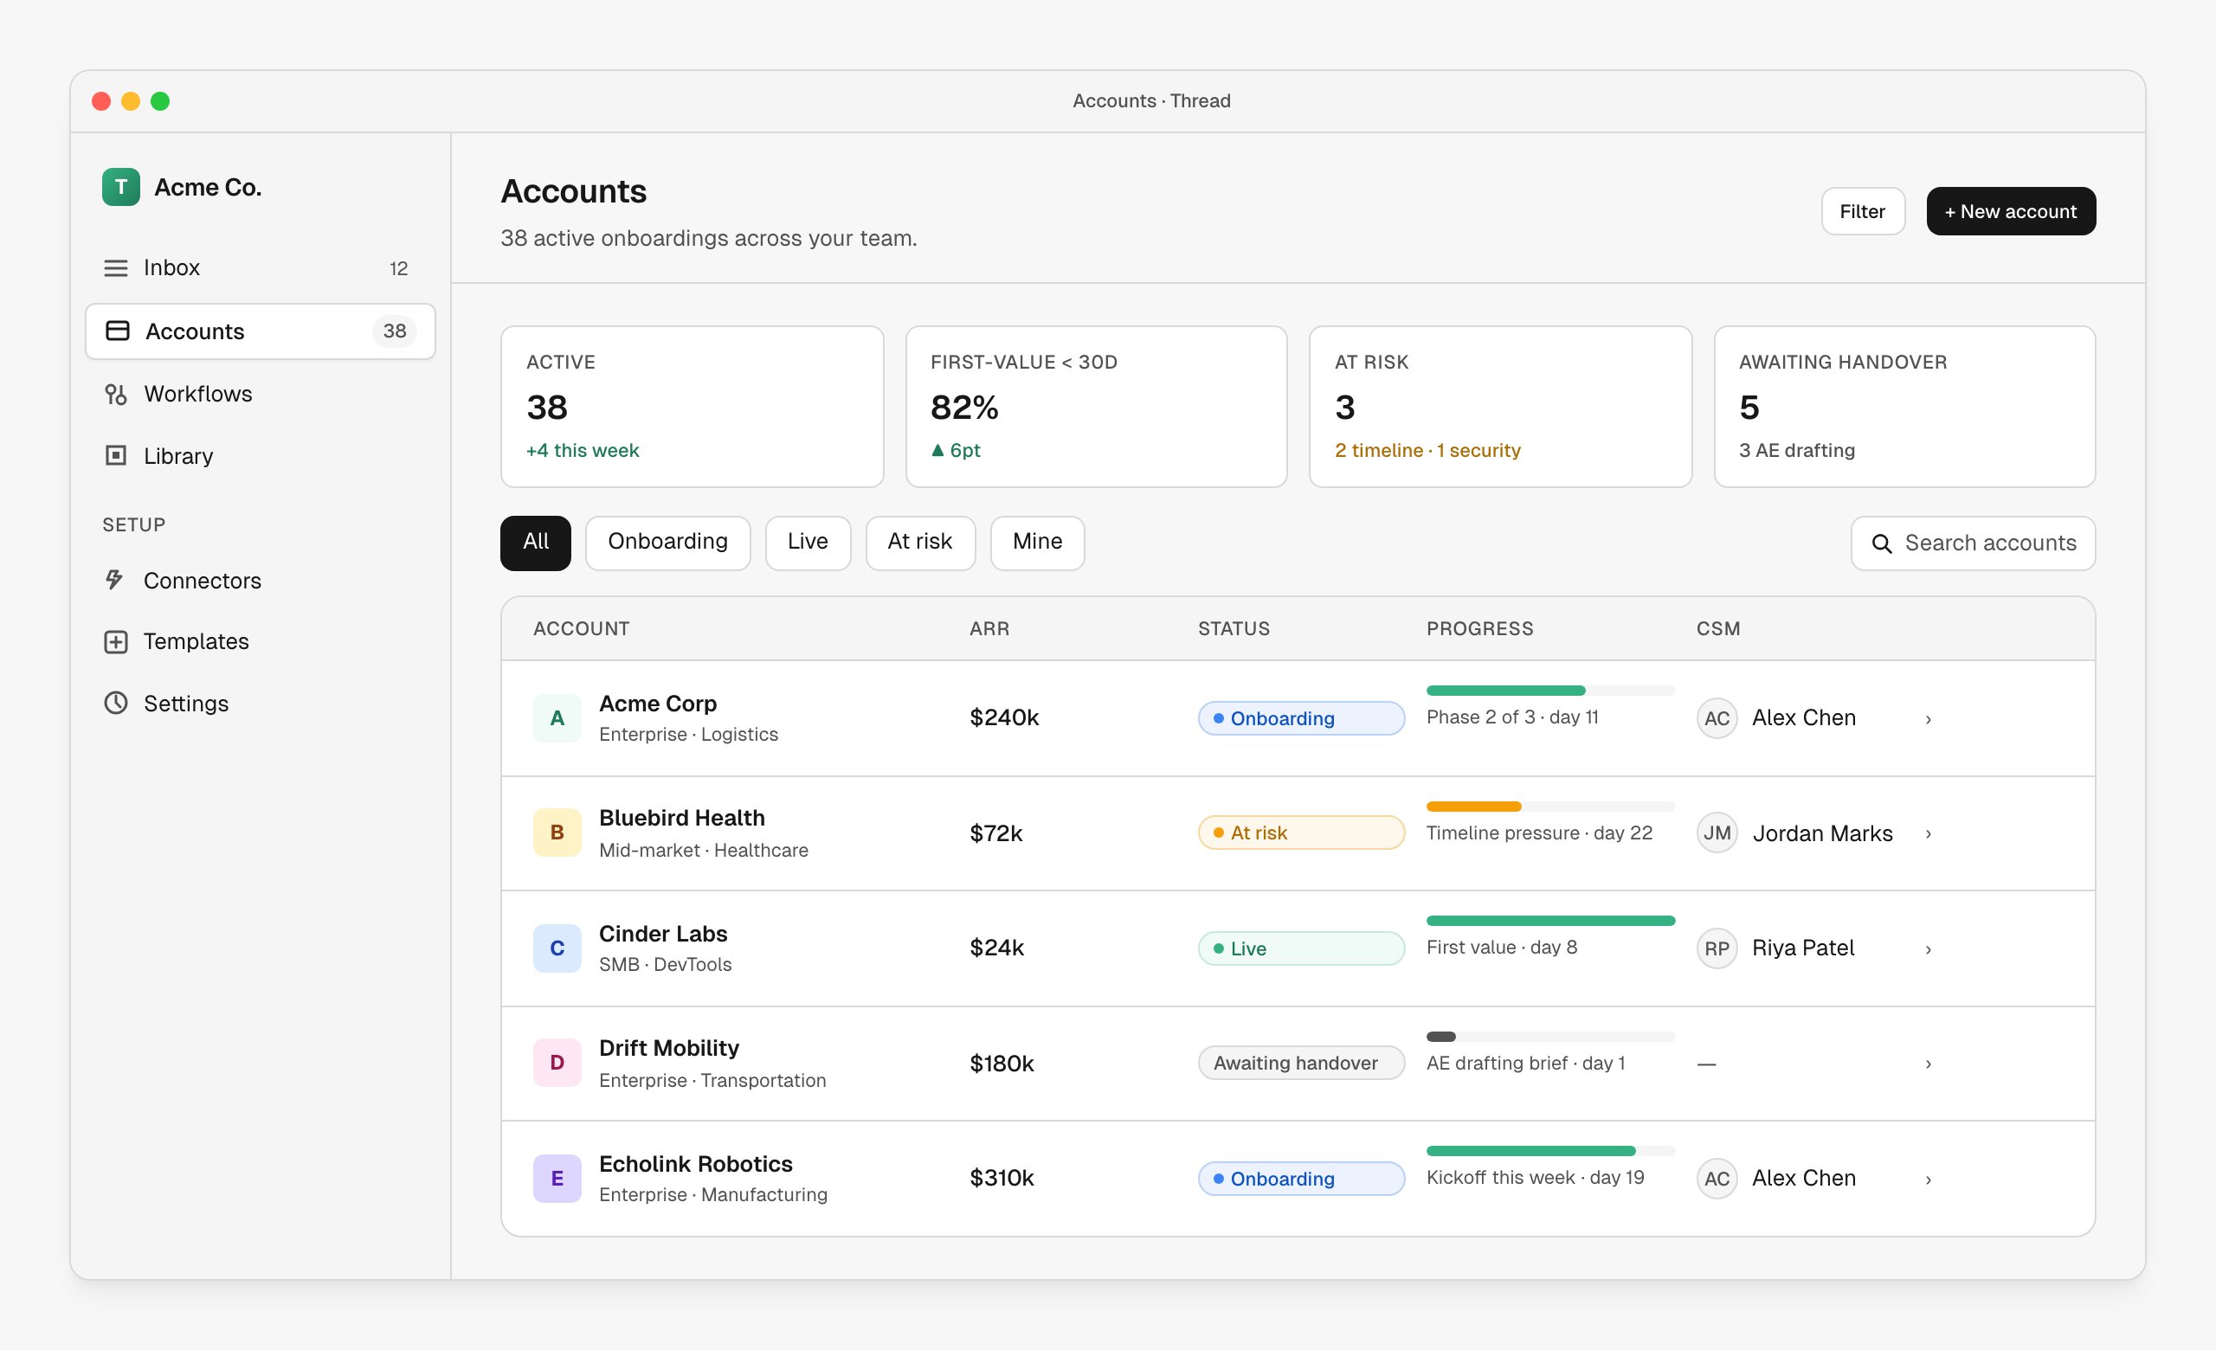Go to Templates under Setup

[x=260, y=642]
